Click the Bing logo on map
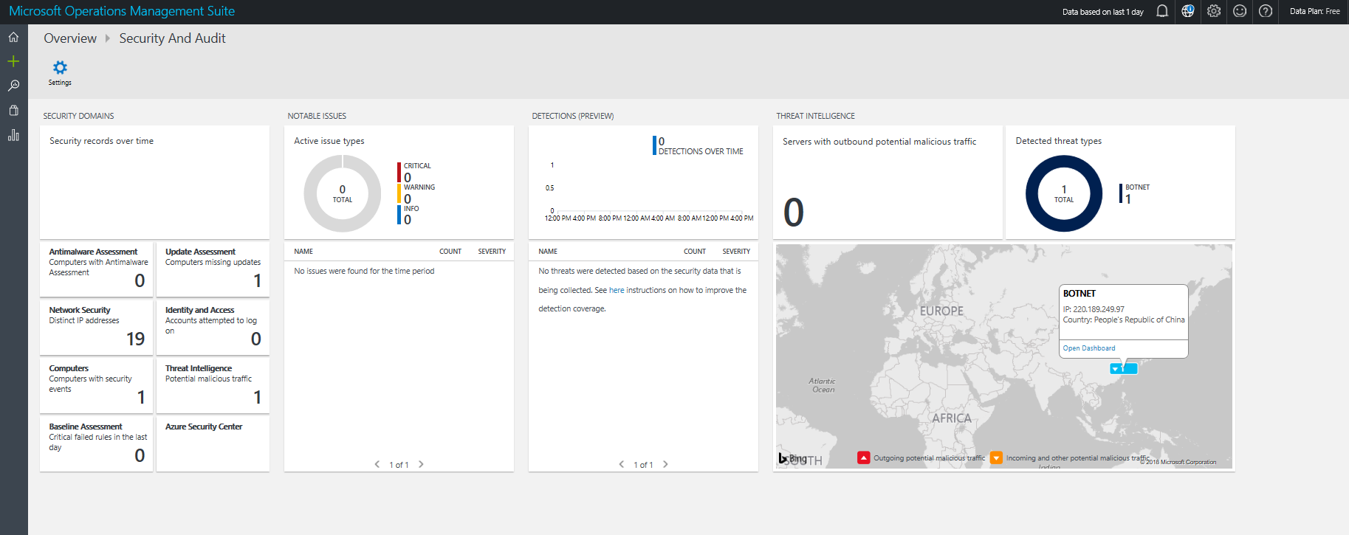Viewport: 1349px width, 535px height. [x=793, y=458]
